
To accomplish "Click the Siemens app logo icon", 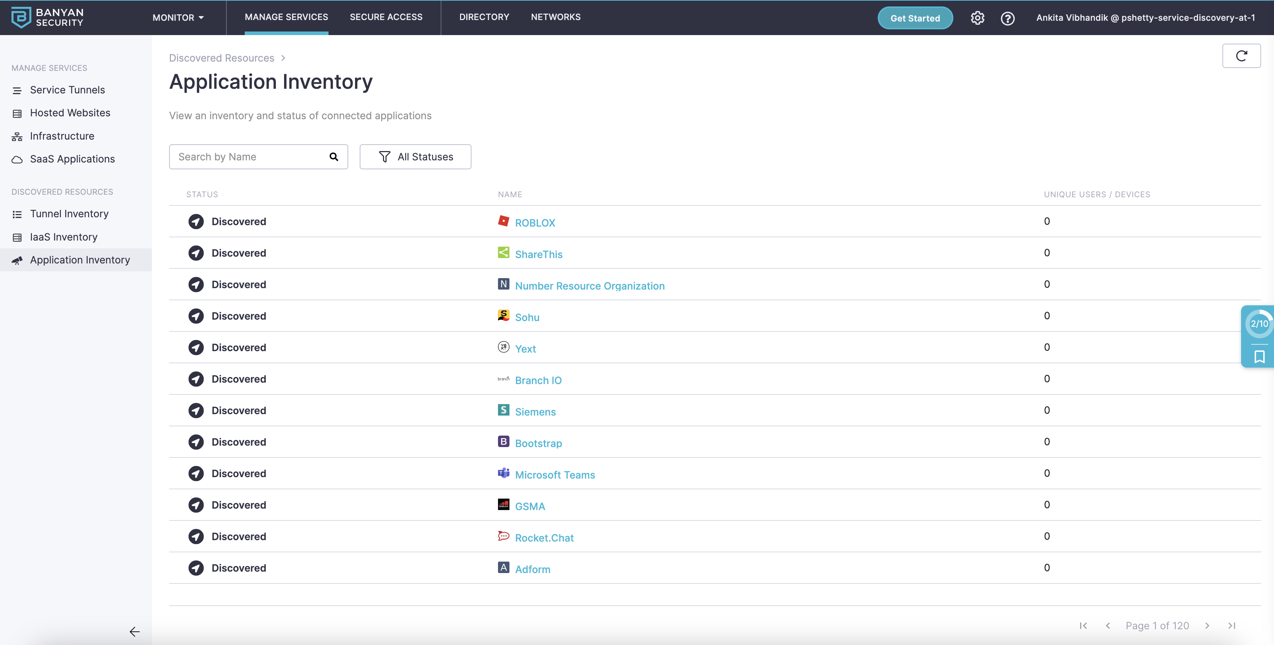I will coord(503,410).
